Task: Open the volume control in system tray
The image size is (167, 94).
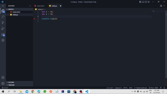Action: (147, 91)
